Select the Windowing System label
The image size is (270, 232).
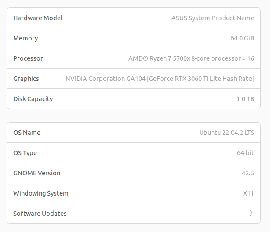(x=41, y=193)
